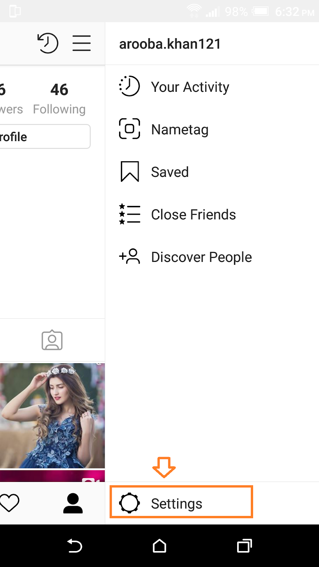Open Saved posts

212,172
